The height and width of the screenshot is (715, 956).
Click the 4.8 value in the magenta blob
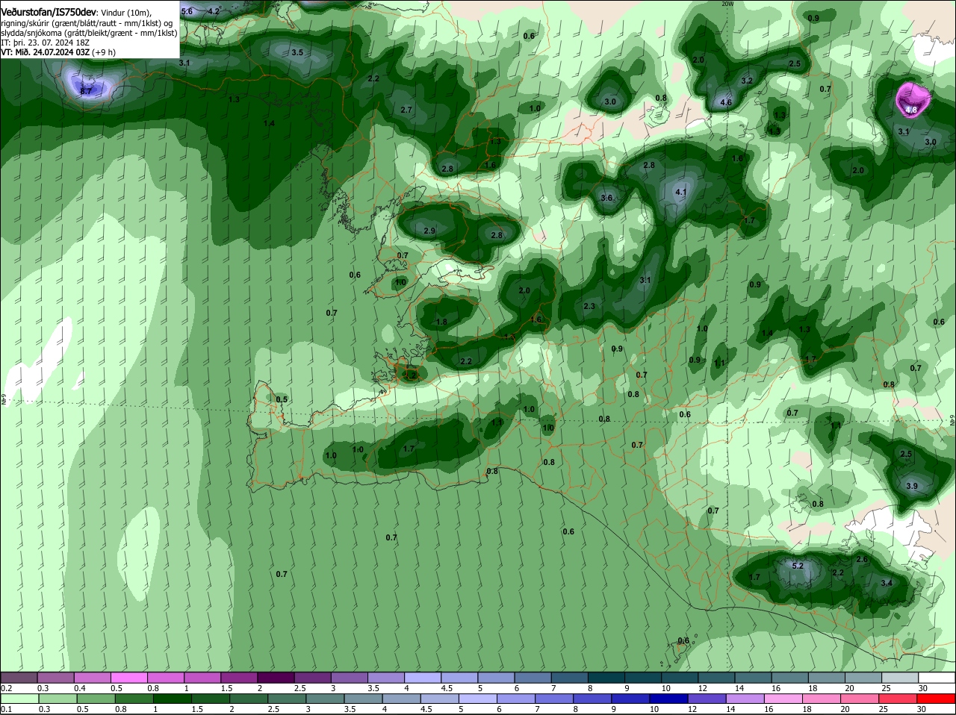(910, 110)
